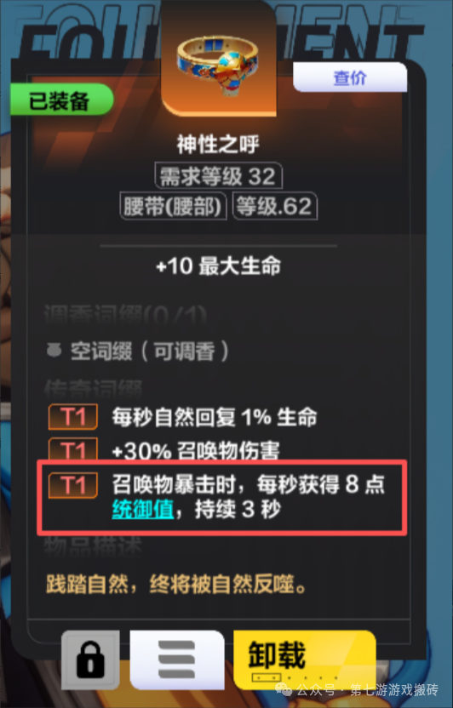Click T1 badge for 召唤物伤害

pyautogui.click(x=73, y=448)
